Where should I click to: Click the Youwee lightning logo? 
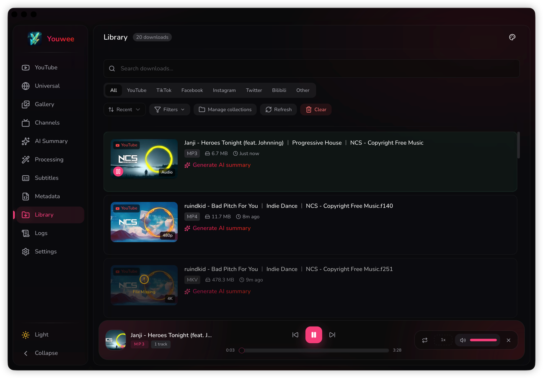pyautogui.click(x=35, y=39)
